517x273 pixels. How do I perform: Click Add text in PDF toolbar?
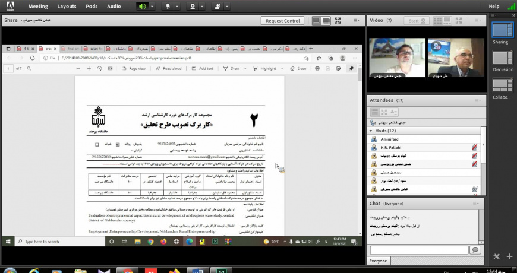click(203, 68)
